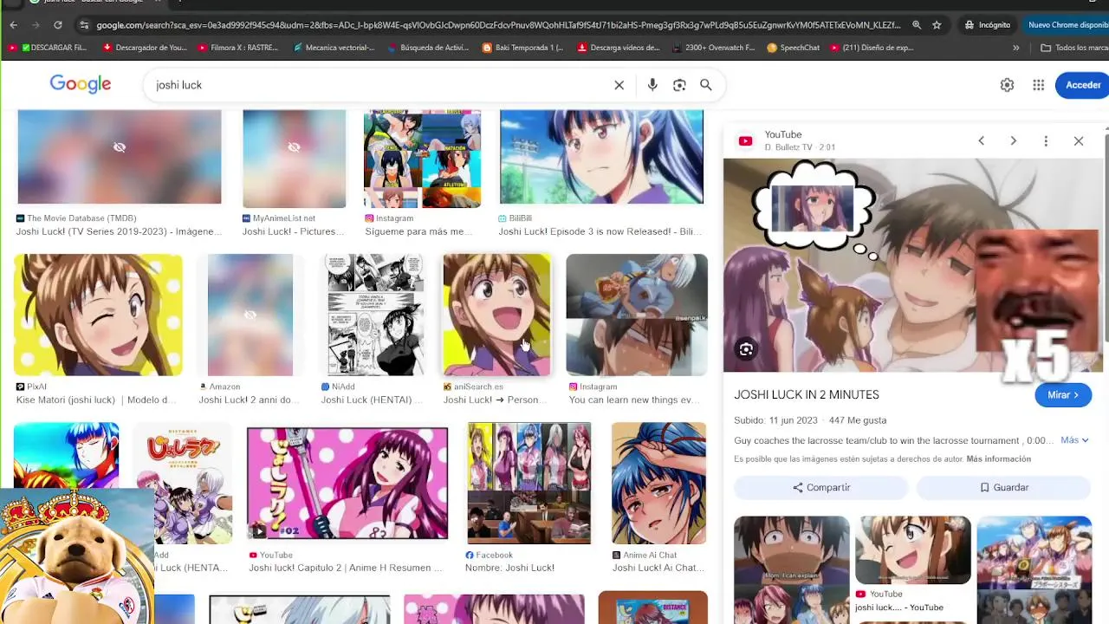Click Lens search icon on preview image

point(746,350)
